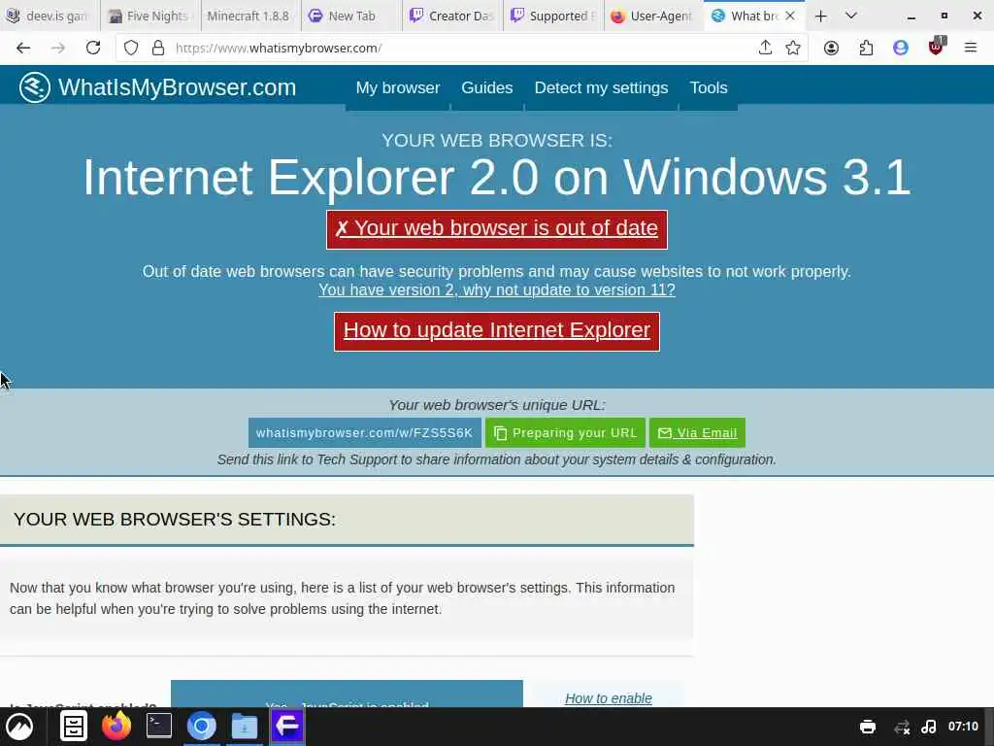994x746 pixels.
Task: Bookmark this page with the star icon
Action: [x=793, y=49]
